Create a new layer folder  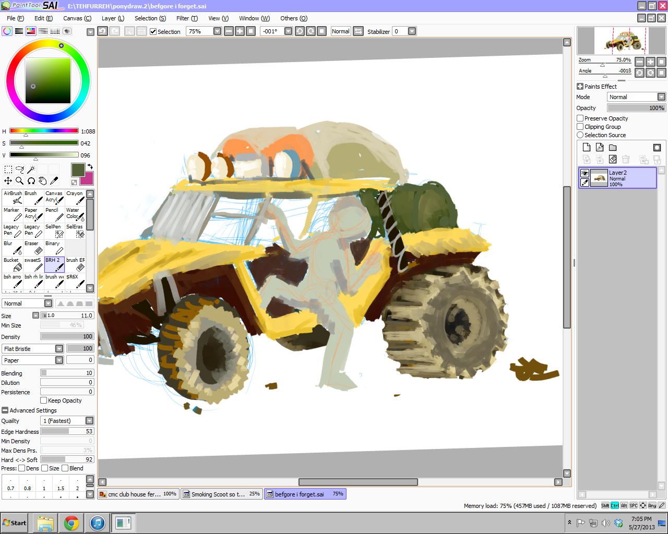pos(613,148)
